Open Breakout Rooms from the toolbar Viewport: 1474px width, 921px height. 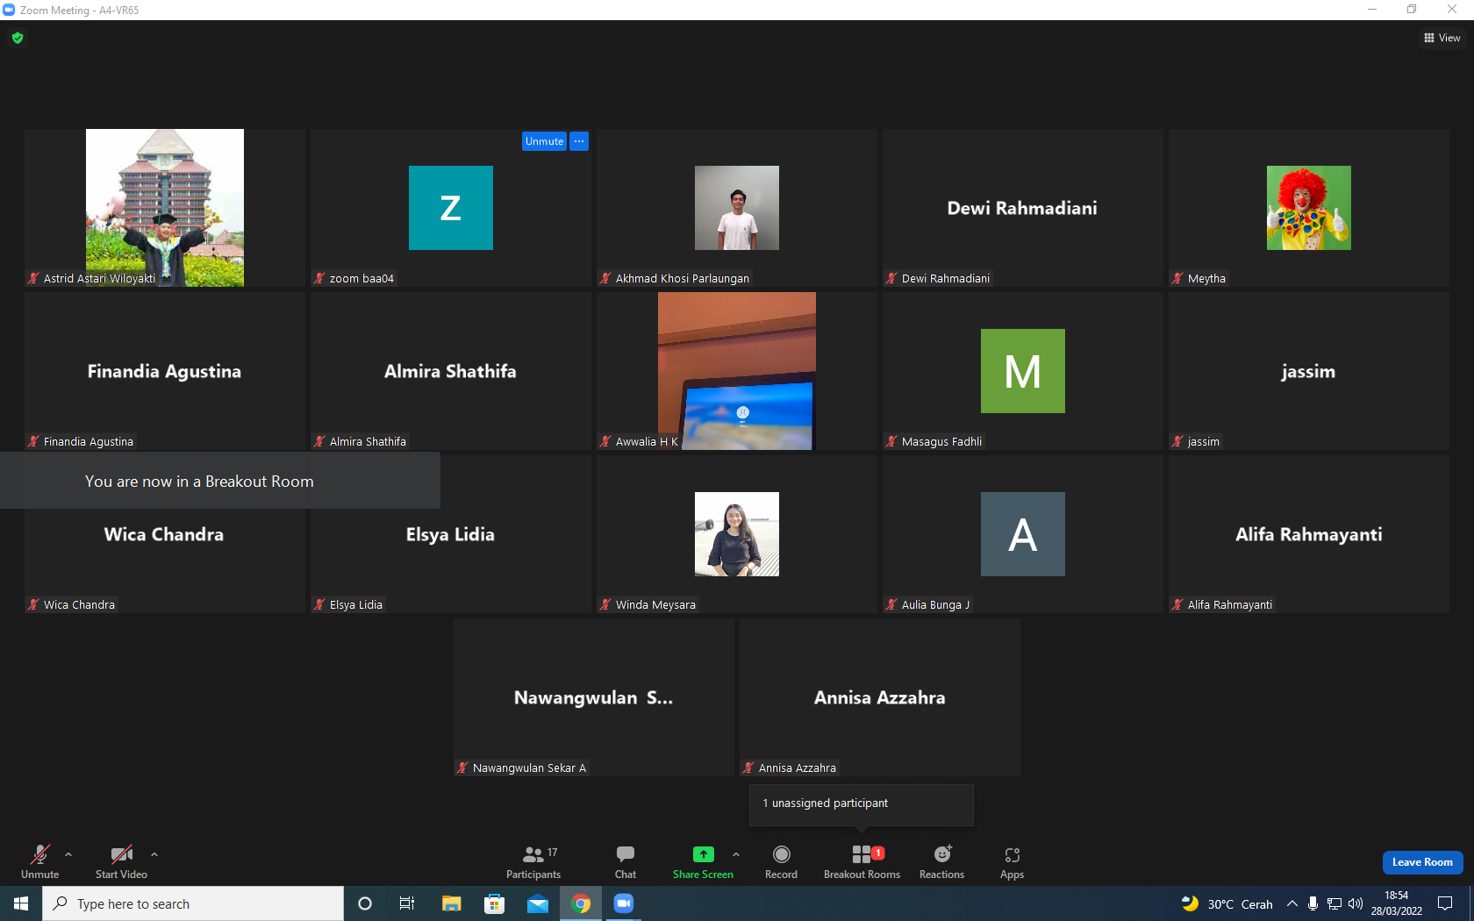pos(862,862)
